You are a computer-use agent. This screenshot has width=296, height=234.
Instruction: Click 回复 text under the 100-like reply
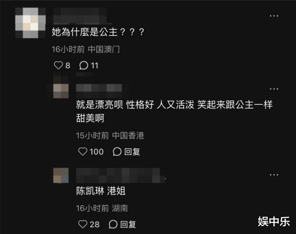tap(132, 151)
